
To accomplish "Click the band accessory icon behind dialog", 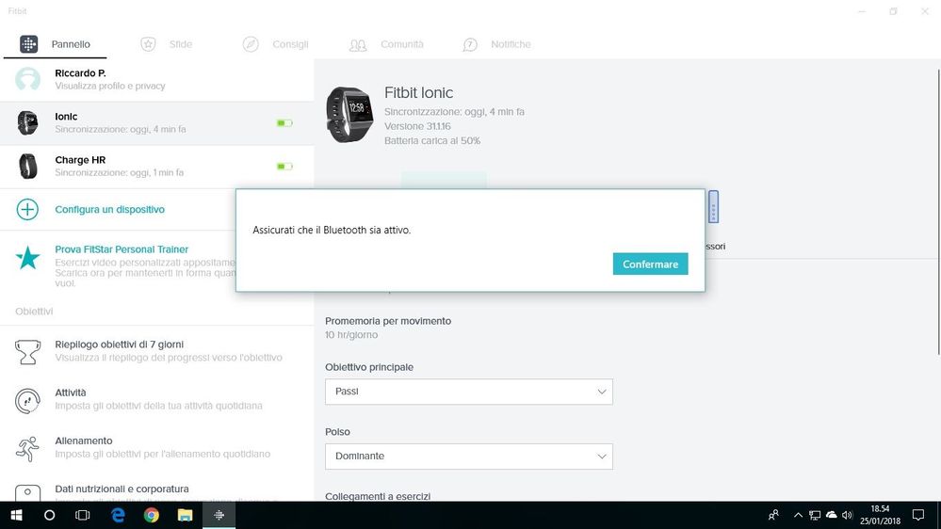I will [713, 207].
